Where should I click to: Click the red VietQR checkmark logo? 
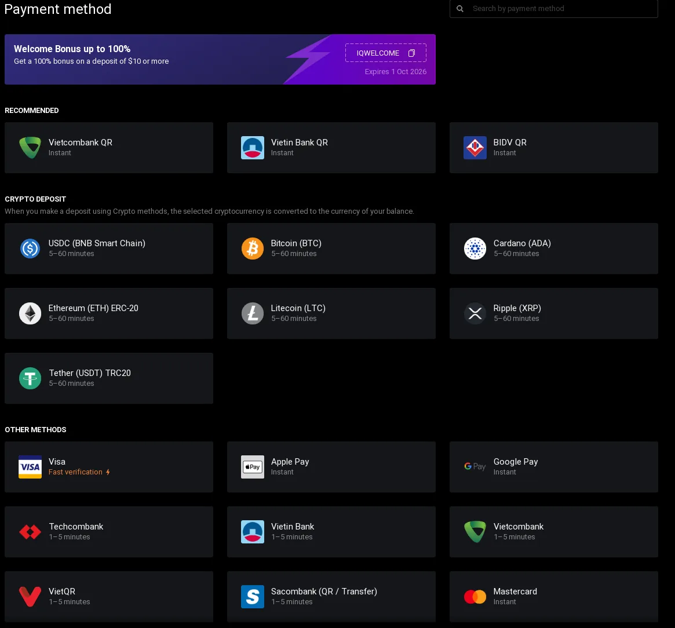(x=30, y=597)
